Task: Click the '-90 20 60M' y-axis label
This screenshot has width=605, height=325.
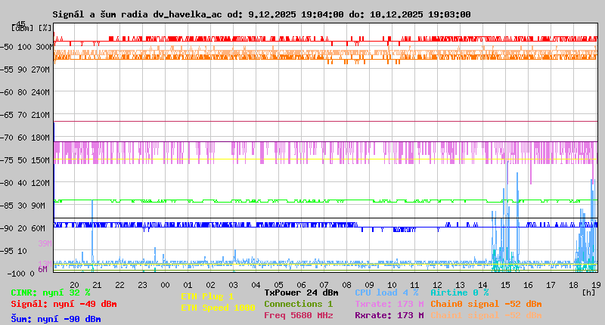Action: (x=23, y=228)
